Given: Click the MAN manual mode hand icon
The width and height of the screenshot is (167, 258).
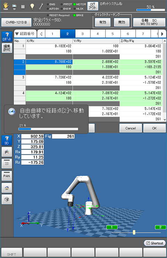Looking at the screenshot, I should 6,6.
